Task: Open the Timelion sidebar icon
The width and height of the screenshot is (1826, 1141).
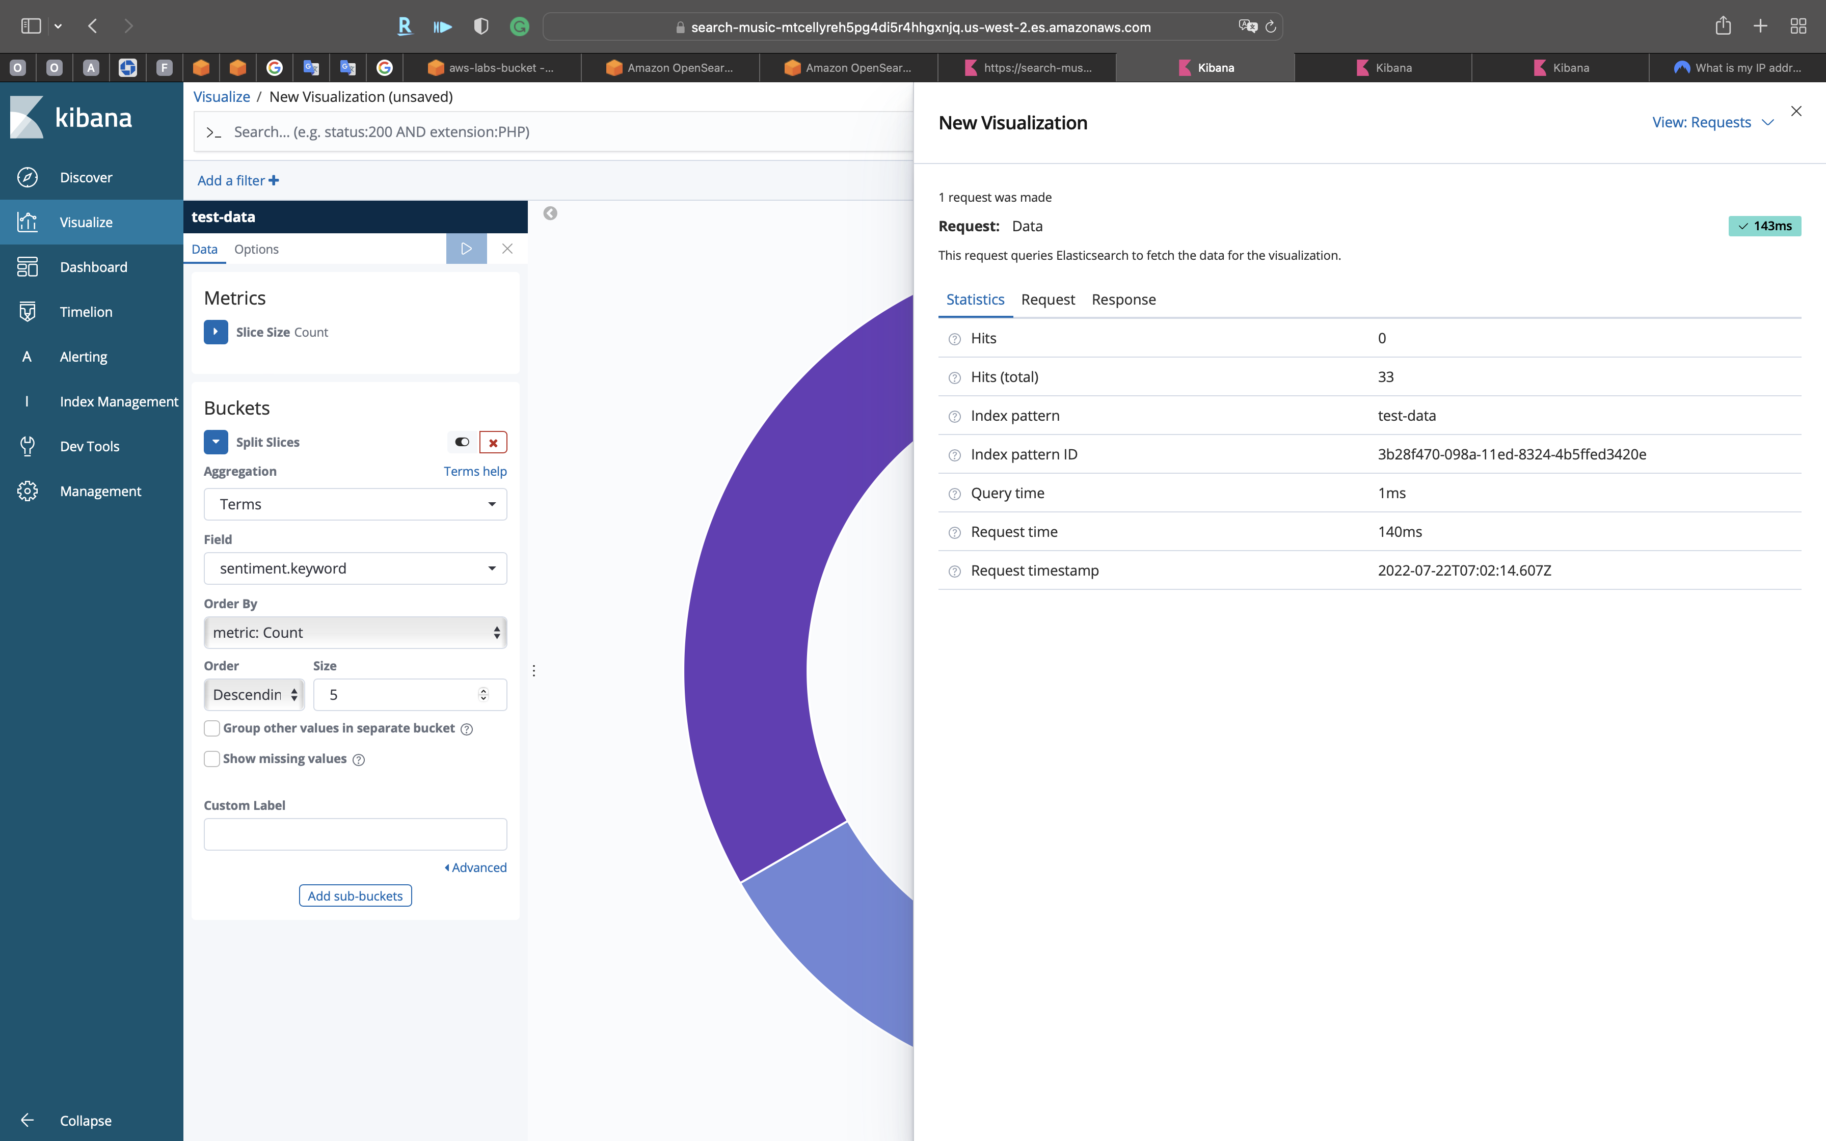Action: coord(27,312)
